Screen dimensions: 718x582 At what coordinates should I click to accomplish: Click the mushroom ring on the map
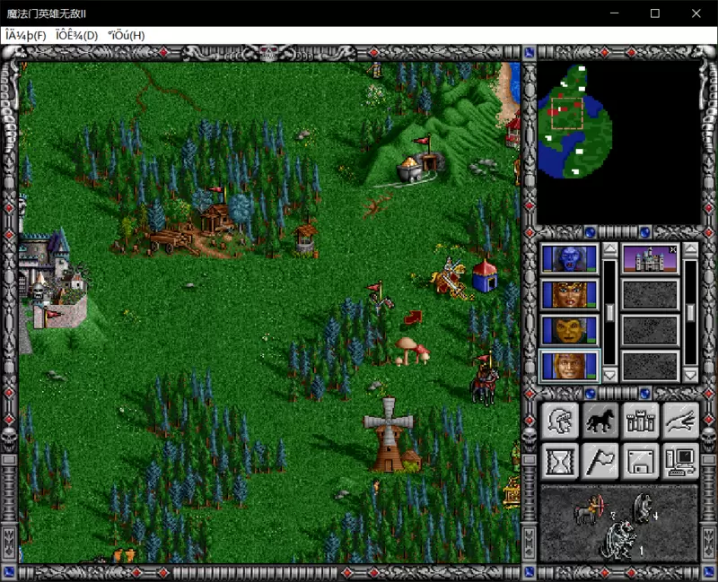pyautogui.click(x=412, y=352)
